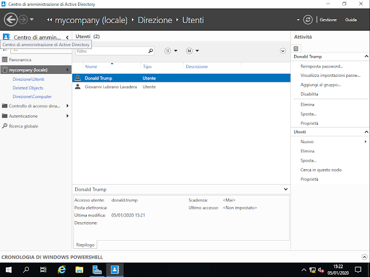Screen dimensions: 370x277
Task: Select Controllo di accesso dinamico node
Action: [35, 106]
